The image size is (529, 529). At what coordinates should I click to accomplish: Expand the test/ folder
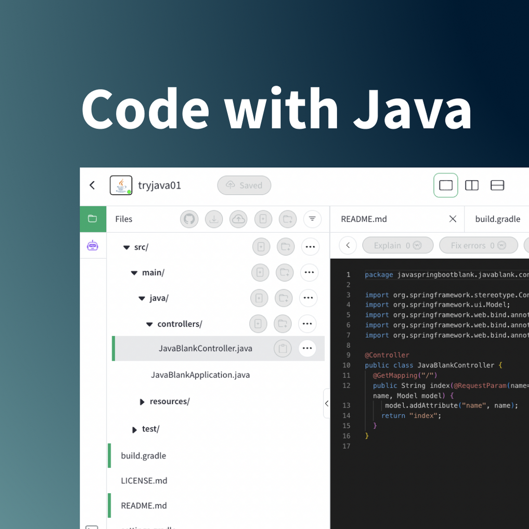pyautogui.click(x=134, y=429)
